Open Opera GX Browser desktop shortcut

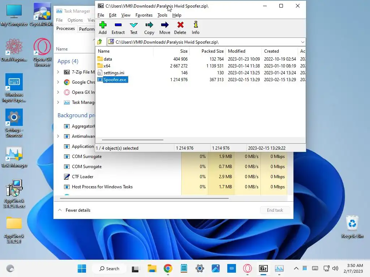tap(42, 52)
